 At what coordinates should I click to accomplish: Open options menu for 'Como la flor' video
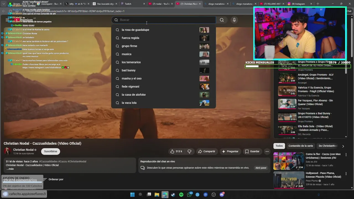click(346, 155)
